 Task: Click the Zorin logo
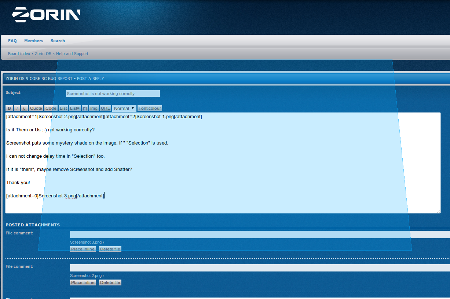point(46,15)
